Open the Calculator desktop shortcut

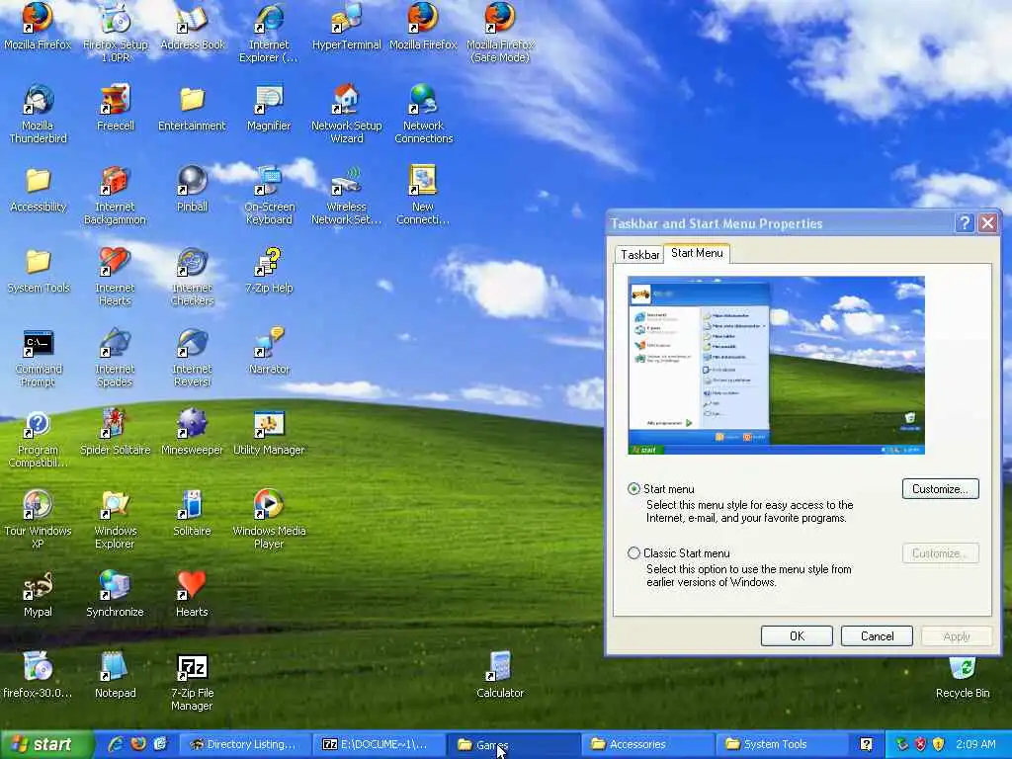[x=500, y=675]
